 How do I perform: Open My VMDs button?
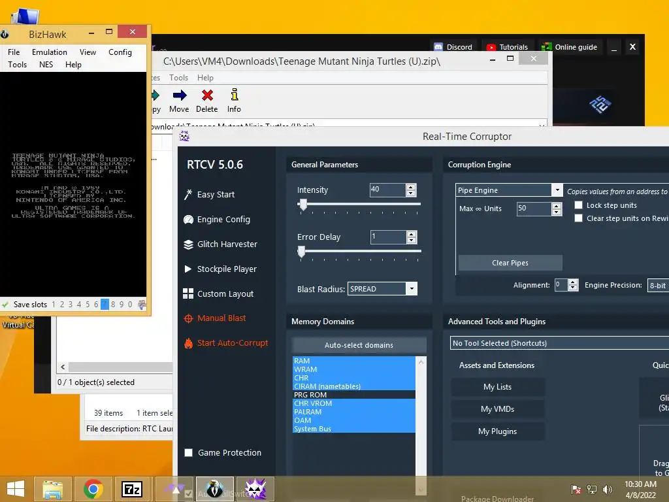pyautogui.click(x=497, y=409)
